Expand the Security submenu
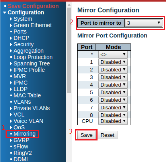The image size is (166, 162). pyautogui.click(x=23, y=44)
